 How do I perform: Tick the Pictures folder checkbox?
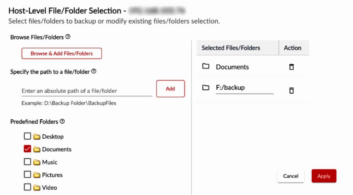pos(27,175)
